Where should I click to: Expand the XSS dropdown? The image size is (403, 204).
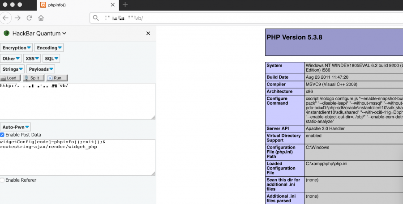[x=32, y=59]
